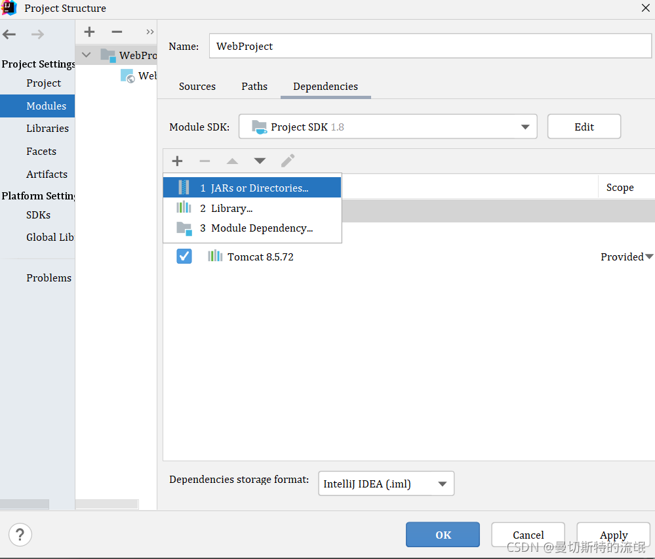Remove the dependency with the minus icon

(x=205, y=161)
